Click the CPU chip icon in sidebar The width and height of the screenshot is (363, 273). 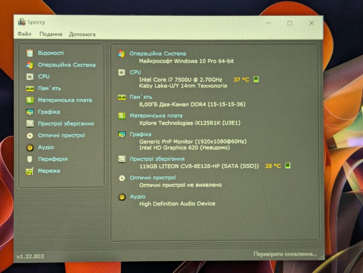tap(29, 77)
